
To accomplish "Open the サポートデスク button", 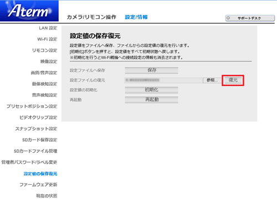I will point(250,18).
